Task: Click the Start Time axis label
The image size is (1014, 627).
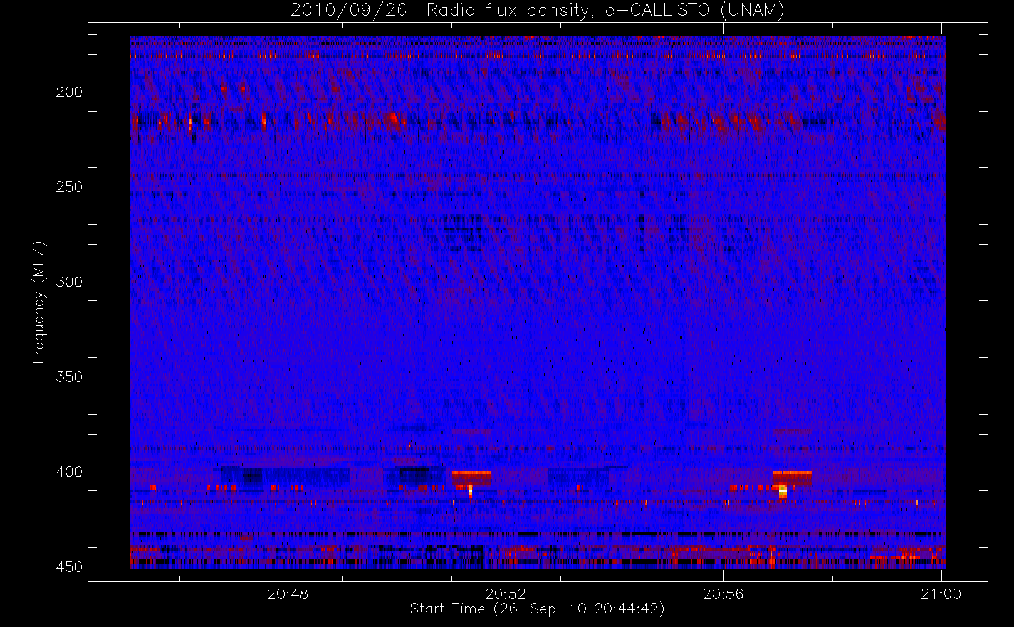Action: 537,609
